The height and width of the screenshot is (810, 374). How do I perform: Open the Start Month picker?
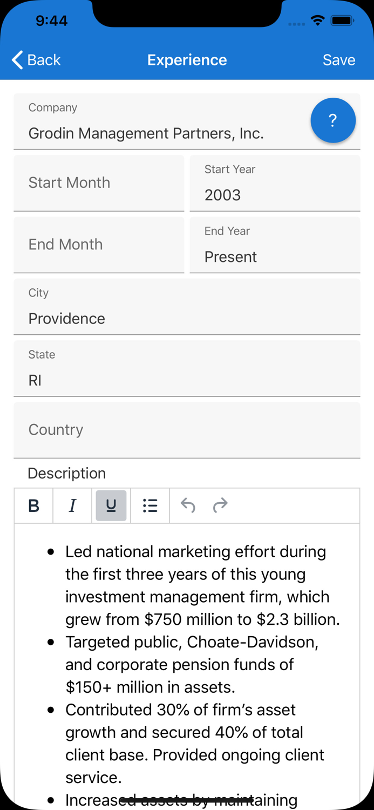99,183
